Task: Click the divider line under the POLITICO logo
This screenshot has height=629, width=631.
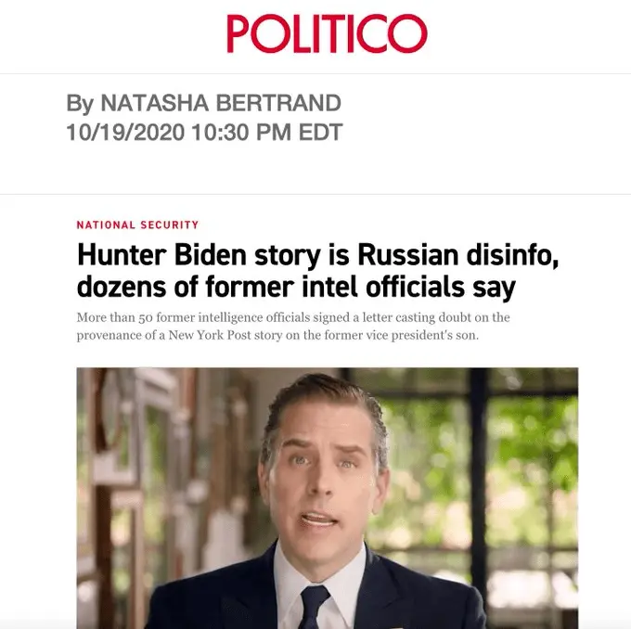Action: tap(315, 73)
